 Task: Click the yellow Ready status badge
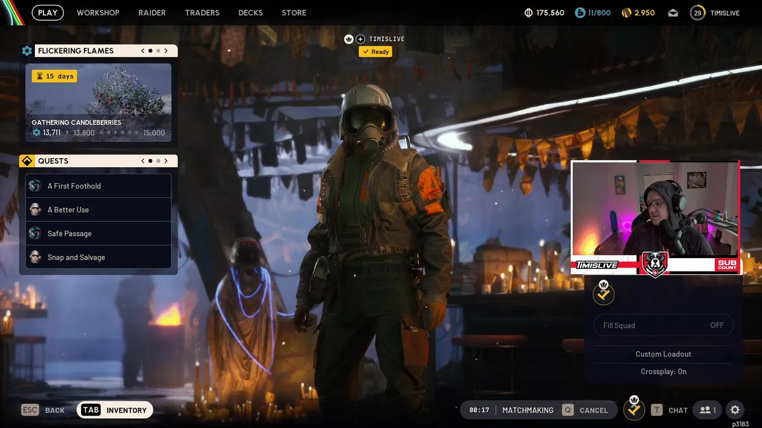pyautogui.click(x=375, y=52)
